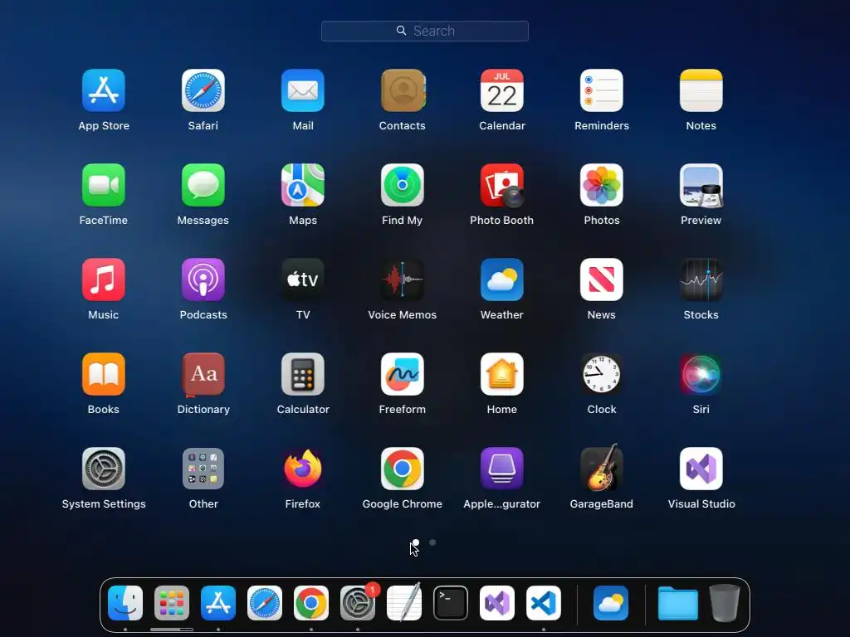Open the Find My app

pyautogui.click(x=403, y=185)
